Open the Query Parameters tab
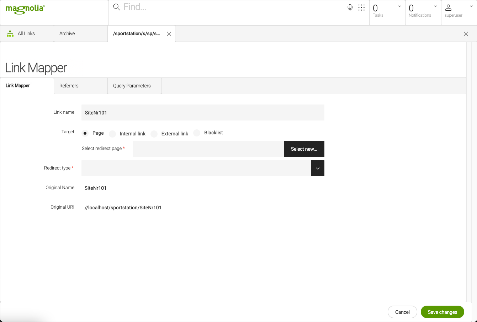Screen dimensions: 477x322 [x=131, y=86]
